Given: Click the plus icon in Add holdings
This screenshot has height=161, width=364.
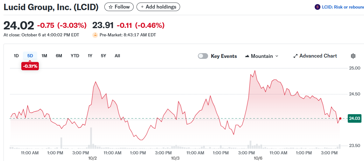Looking at the screenshot, I should pos(142,7).
